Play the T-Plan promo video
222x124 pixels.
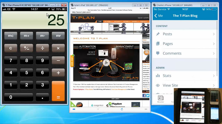click(106, 63)
